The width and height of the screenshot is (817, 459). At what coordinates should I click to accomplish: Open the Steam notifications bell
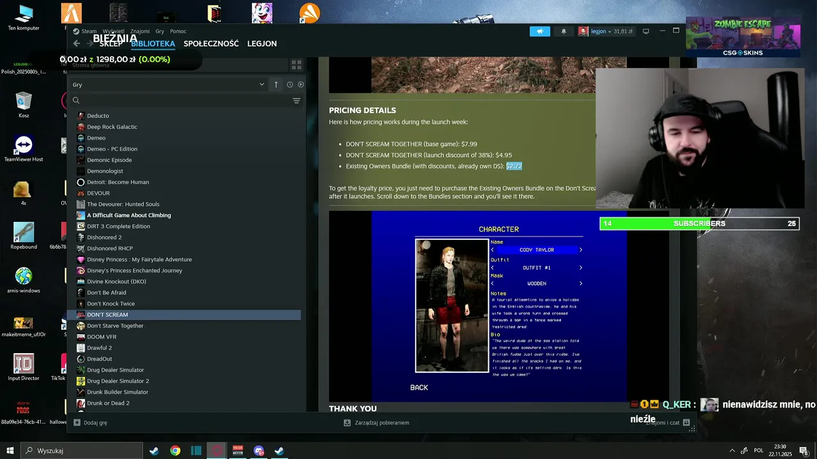[564, 31]
